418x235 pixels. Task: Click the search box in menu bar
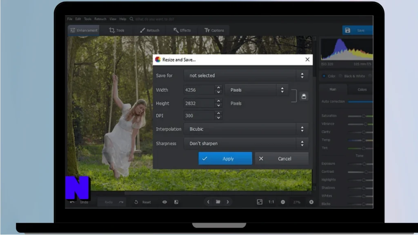155,19
